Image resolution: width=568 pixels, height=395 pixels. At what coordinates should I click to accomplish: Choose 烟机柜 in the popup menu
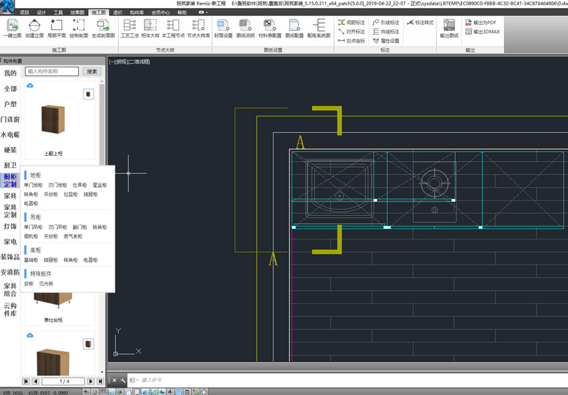pyautogui.click(x=31, y=237)
